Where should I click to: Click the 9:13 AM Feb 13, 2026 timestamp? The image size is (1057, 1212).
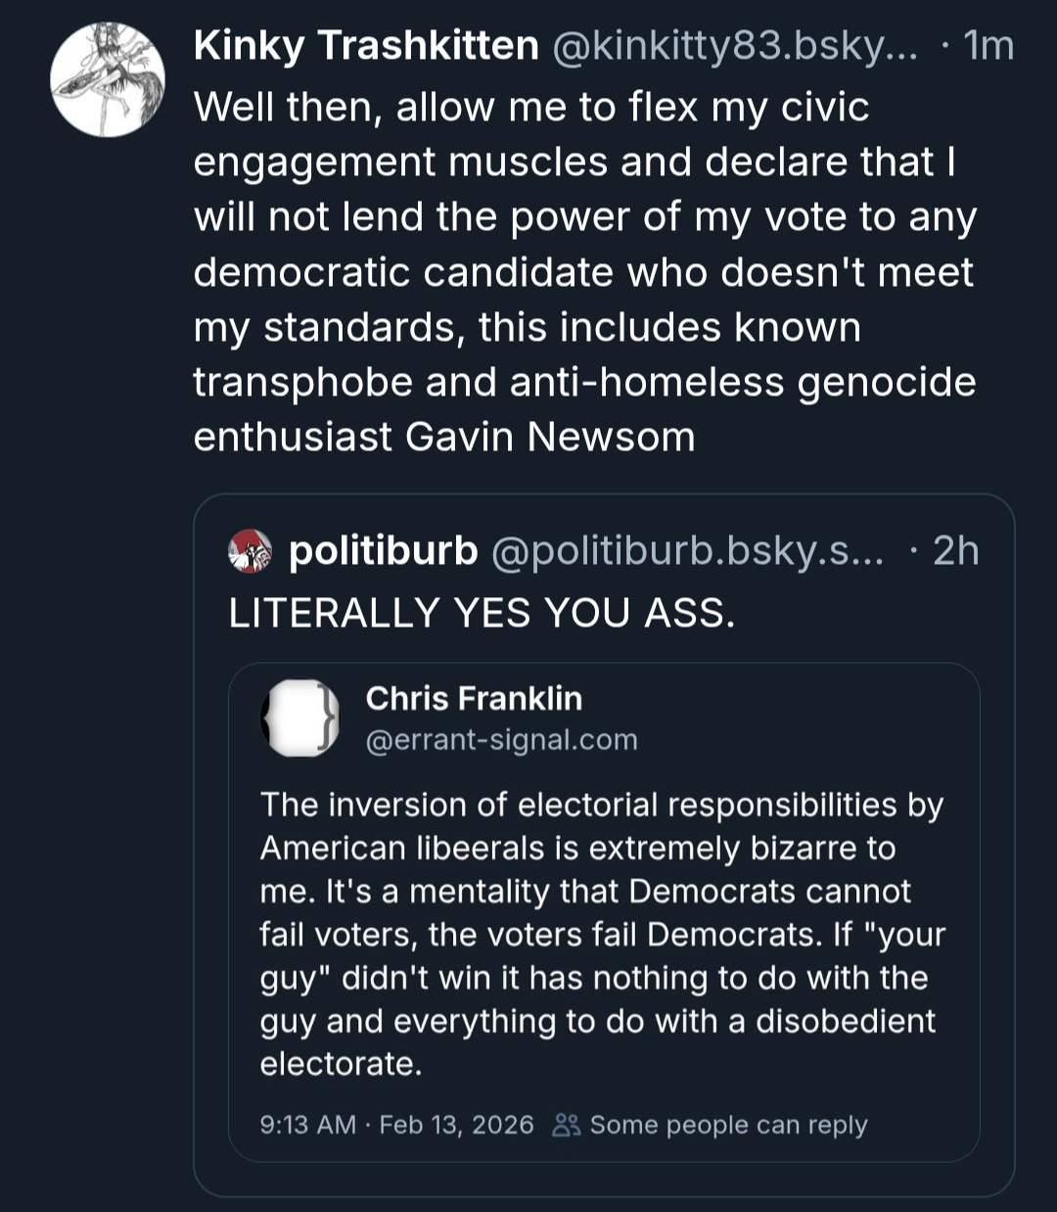(396, 1125)
